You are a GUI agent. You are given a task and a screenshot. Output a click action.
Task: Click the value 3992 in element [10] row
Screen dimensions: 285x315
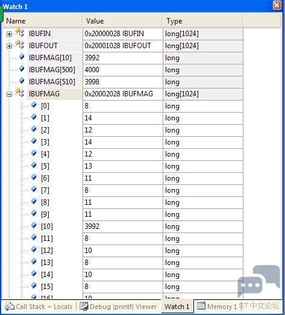pos(92,226)
